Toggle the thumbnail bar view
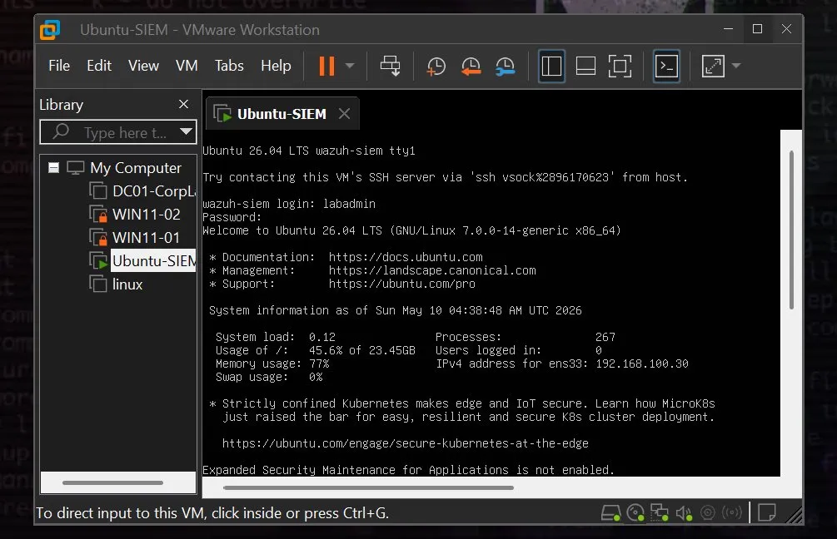The height and width of the screenshot is (539, 837). tap(585, 66)
